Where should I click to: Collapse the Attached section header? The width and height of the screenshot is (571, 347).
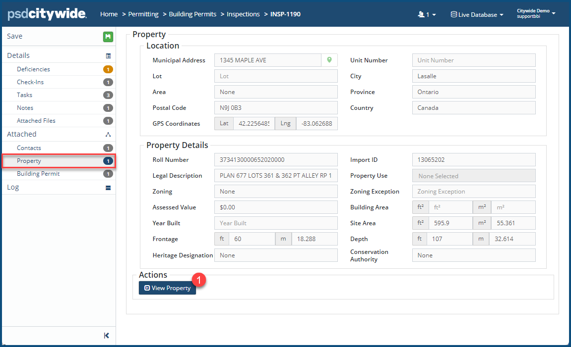pos(59,134)
